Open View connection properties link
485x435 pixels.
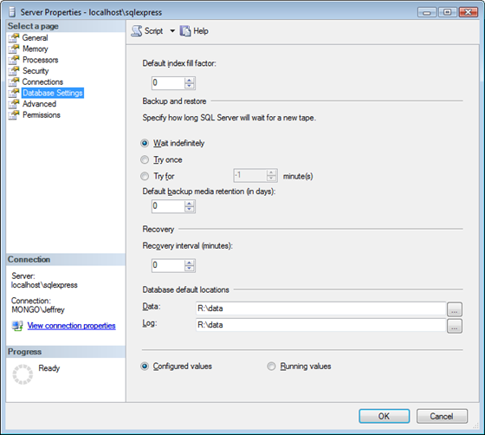pyautogui.click(x=71, y=326)
